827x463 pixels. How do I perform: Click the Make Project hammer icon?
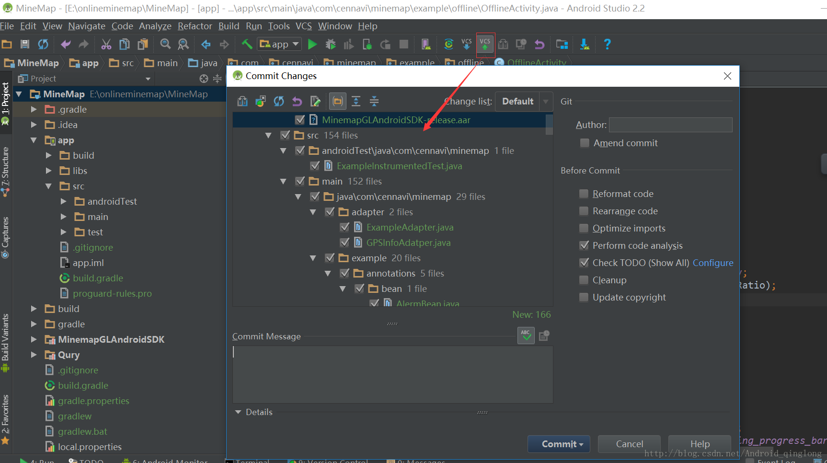tap(247, 45)
